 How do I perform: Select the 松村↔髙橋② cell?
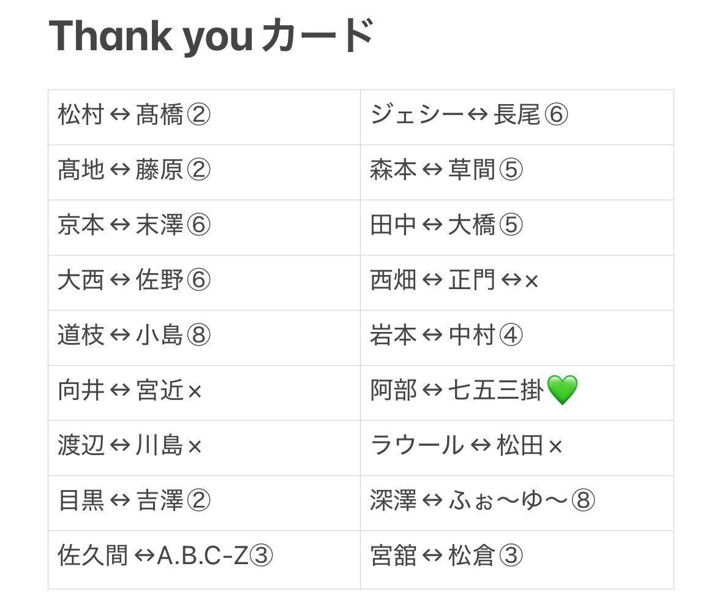tap(204, 118)
